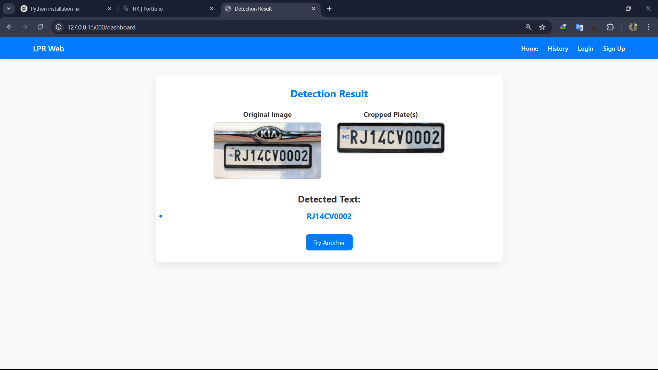Click the Sign Up link
Viewport: 658px width, 370px height.
(x=614, y=49)
